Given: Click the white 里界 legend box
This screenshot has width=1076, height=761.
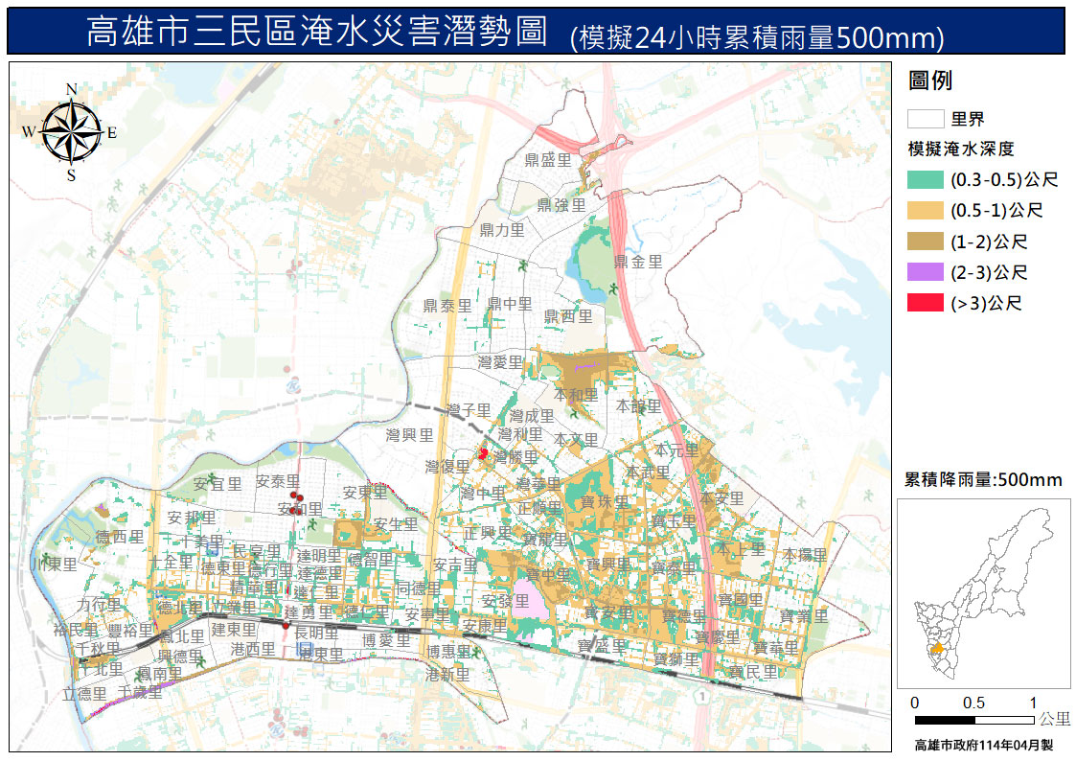Looking at the screenshot, I should 926,119.
